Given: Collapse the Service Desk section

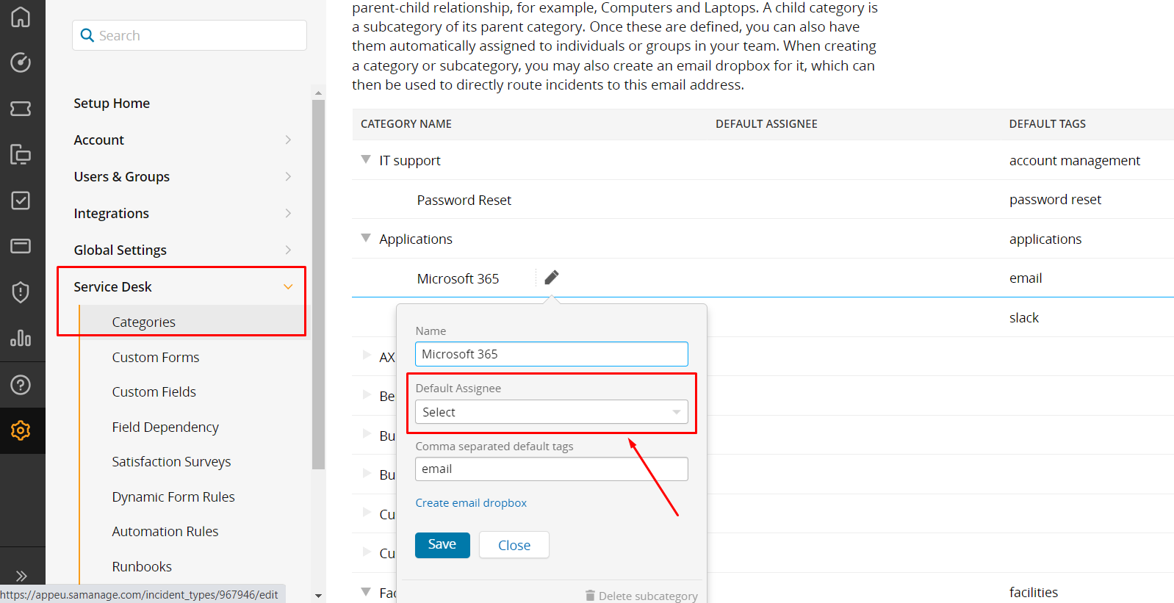Looking at the screenshot, I should coord(287,286).
